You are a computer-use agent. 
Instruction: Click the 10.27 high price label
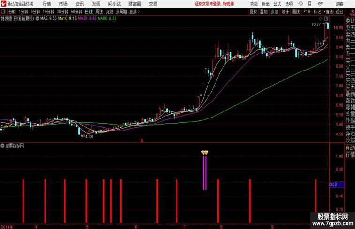tap(316, 24)
